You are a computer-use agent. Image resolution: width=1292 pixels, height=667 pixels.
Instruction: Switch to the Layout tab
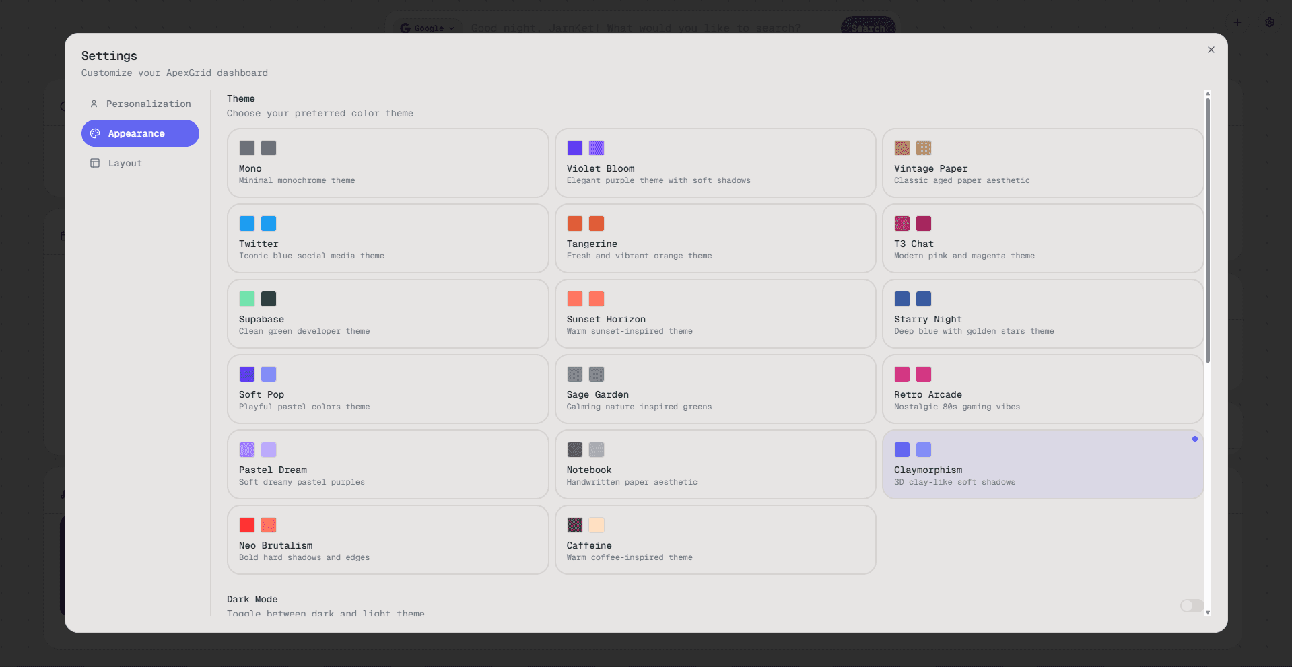coord(125,163)
